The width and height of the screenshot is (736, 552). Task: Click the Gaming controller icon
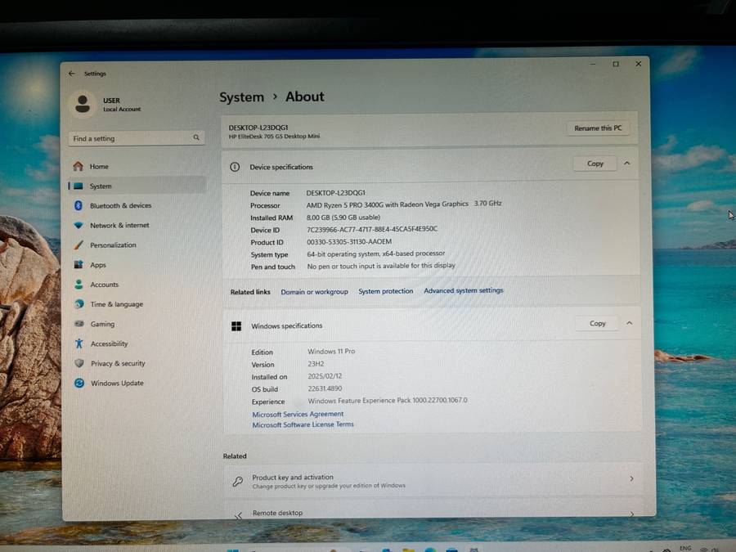tap(79, 324)
